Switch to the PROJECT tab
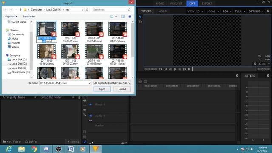This screenshot has width=272, height=153. pyautogui.click(x=176, y=3)
